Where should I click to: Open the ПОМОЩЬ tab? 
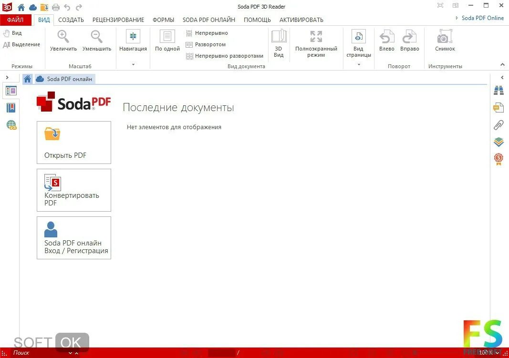coord(257,20)
